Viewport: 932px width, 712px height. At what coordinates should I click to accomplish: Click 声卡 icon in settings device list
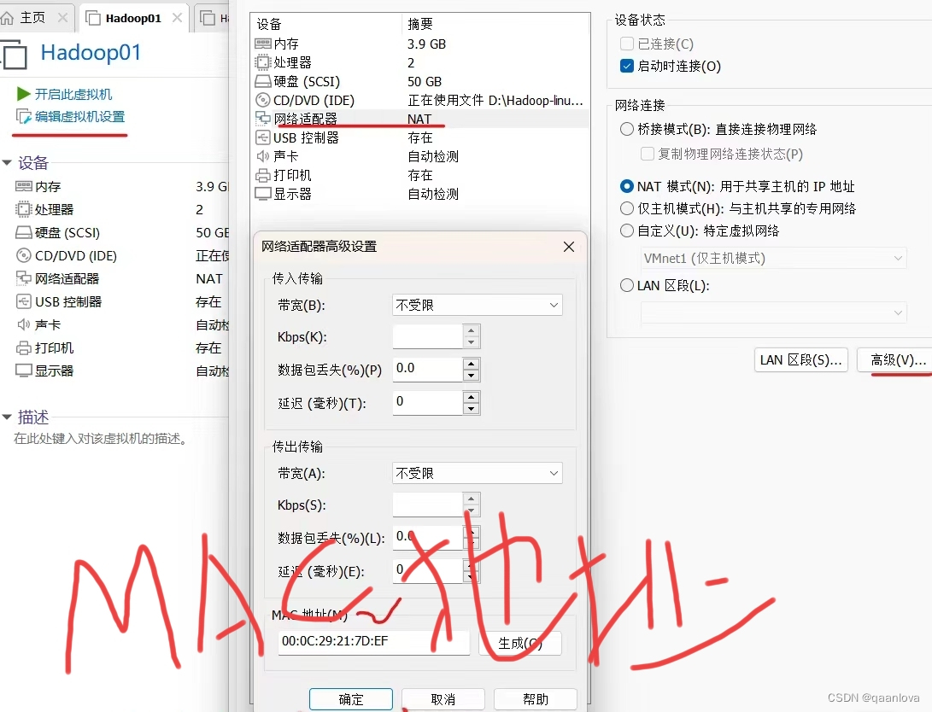coord(263,156)
